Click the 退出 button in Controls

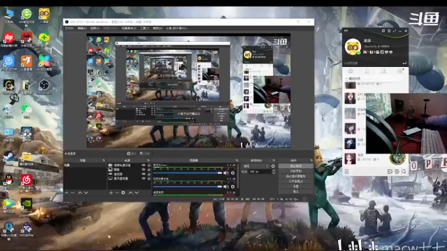296,191
